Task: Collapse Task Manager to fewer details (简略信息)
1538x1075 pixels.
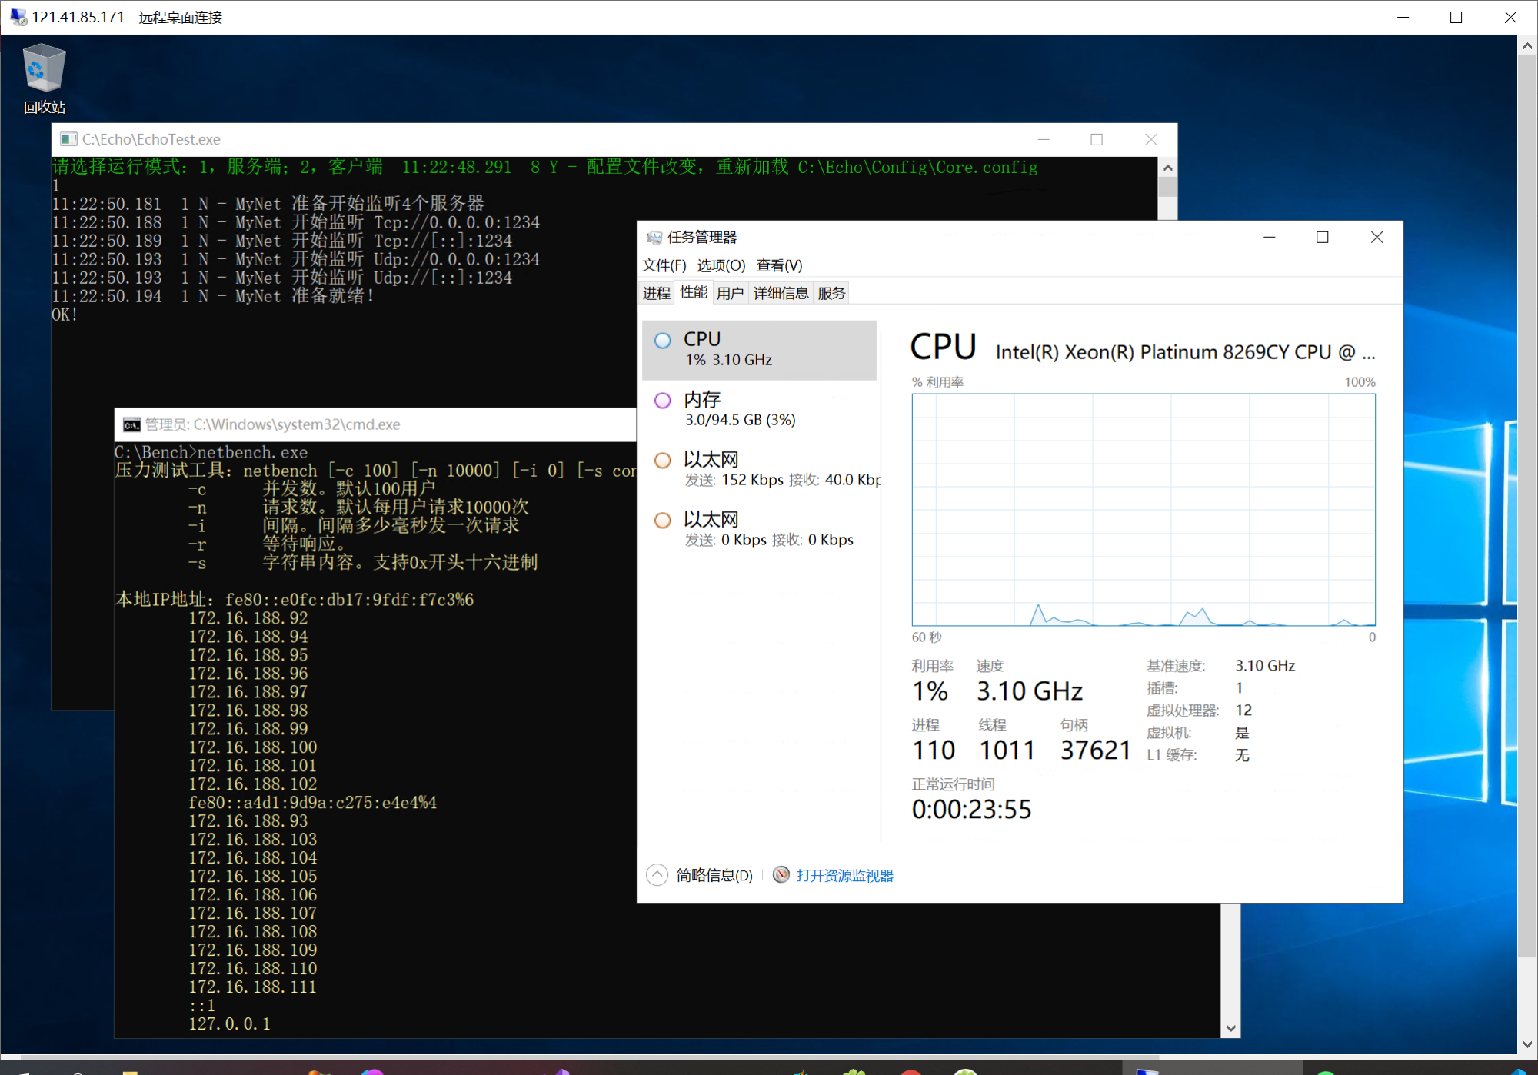Action: pos(701,875)
